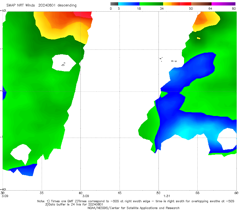
Task: Click the small island outline inside white hexagon
Action: click(63, 65)
